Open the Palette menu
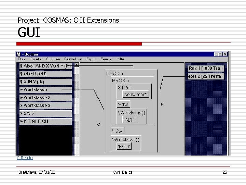Viewport: 246px width, 185px height. [x=36, y=59]
